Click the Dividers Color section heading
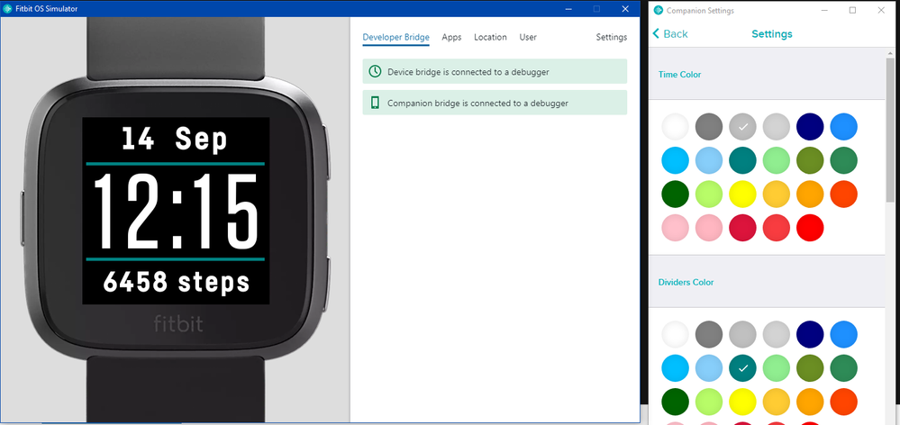Screen dimensions: 900x425 tap(686, 282)
